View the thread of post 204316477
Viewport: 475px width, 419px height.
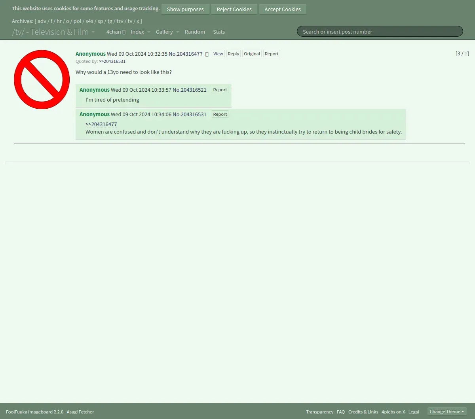pos(218,54)
